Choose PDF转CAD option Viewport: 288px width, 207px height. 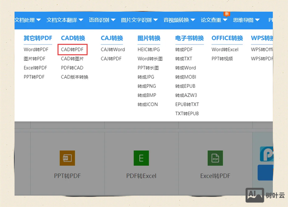72,68
